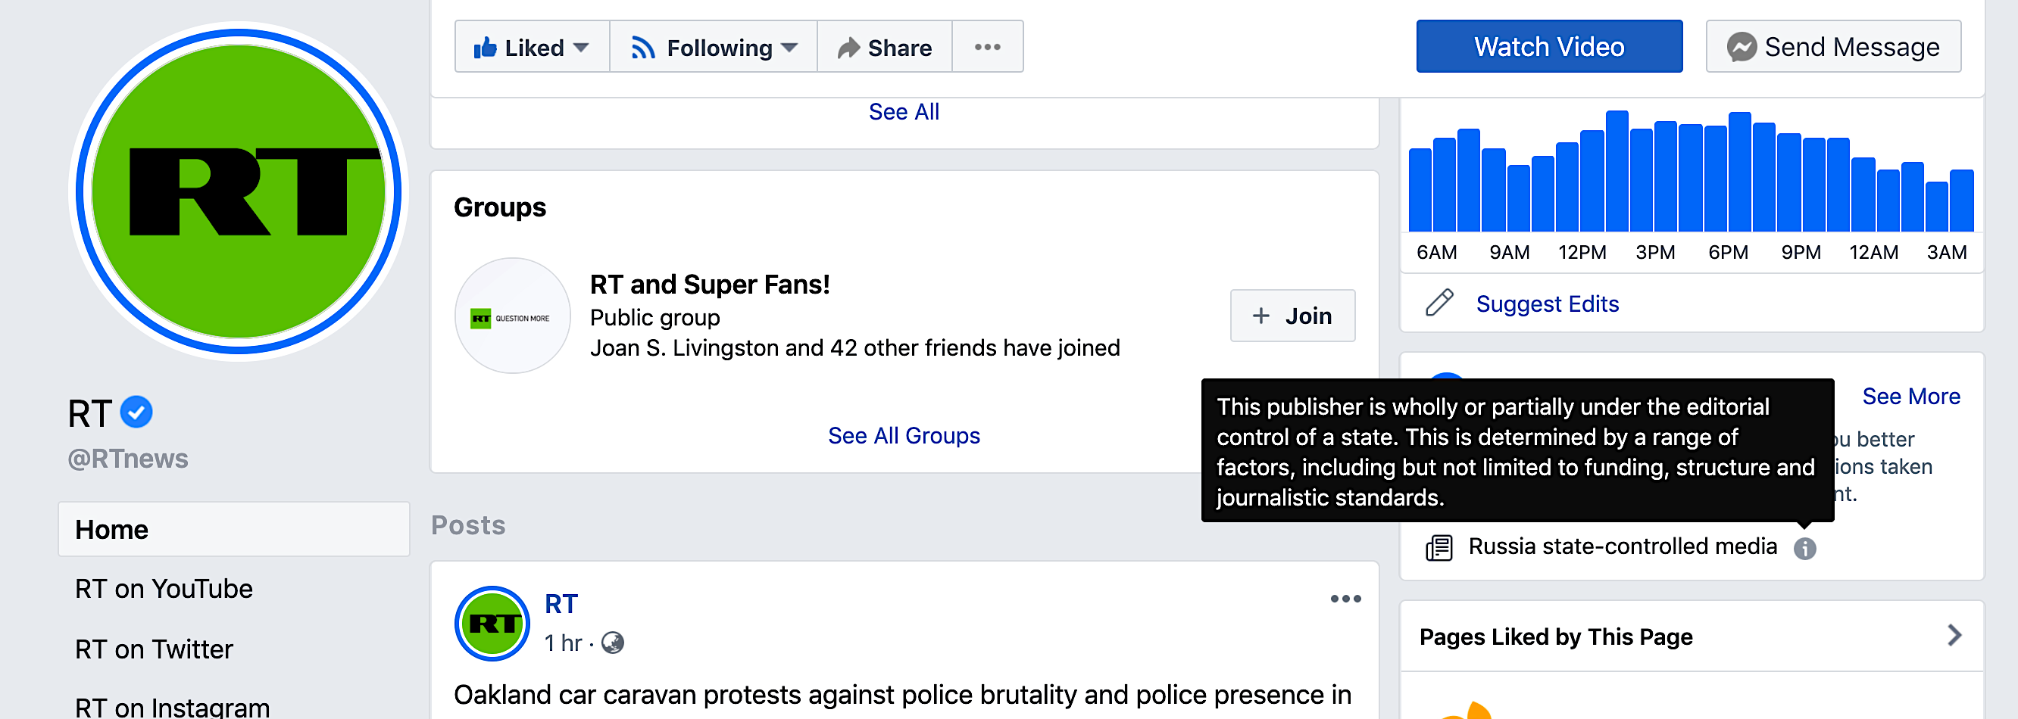Screen dimensions: 2018x719
Task: Open the Following dropdown
Action: point(714,47)
